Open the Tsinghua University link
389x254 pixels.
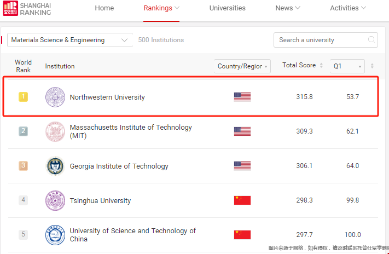pyautogui.click(x=100, y=200)
